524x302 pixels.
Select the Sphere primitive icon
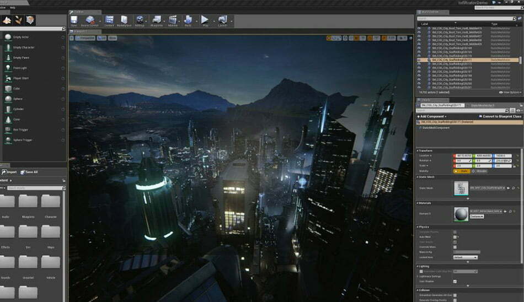(x=8, y=99)
